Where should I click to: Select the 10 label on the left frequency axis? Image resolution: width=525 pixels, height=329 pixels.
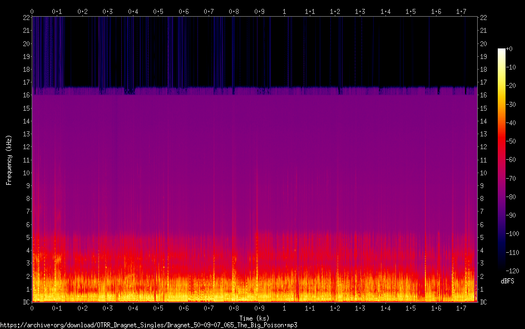tap(25, 173)
